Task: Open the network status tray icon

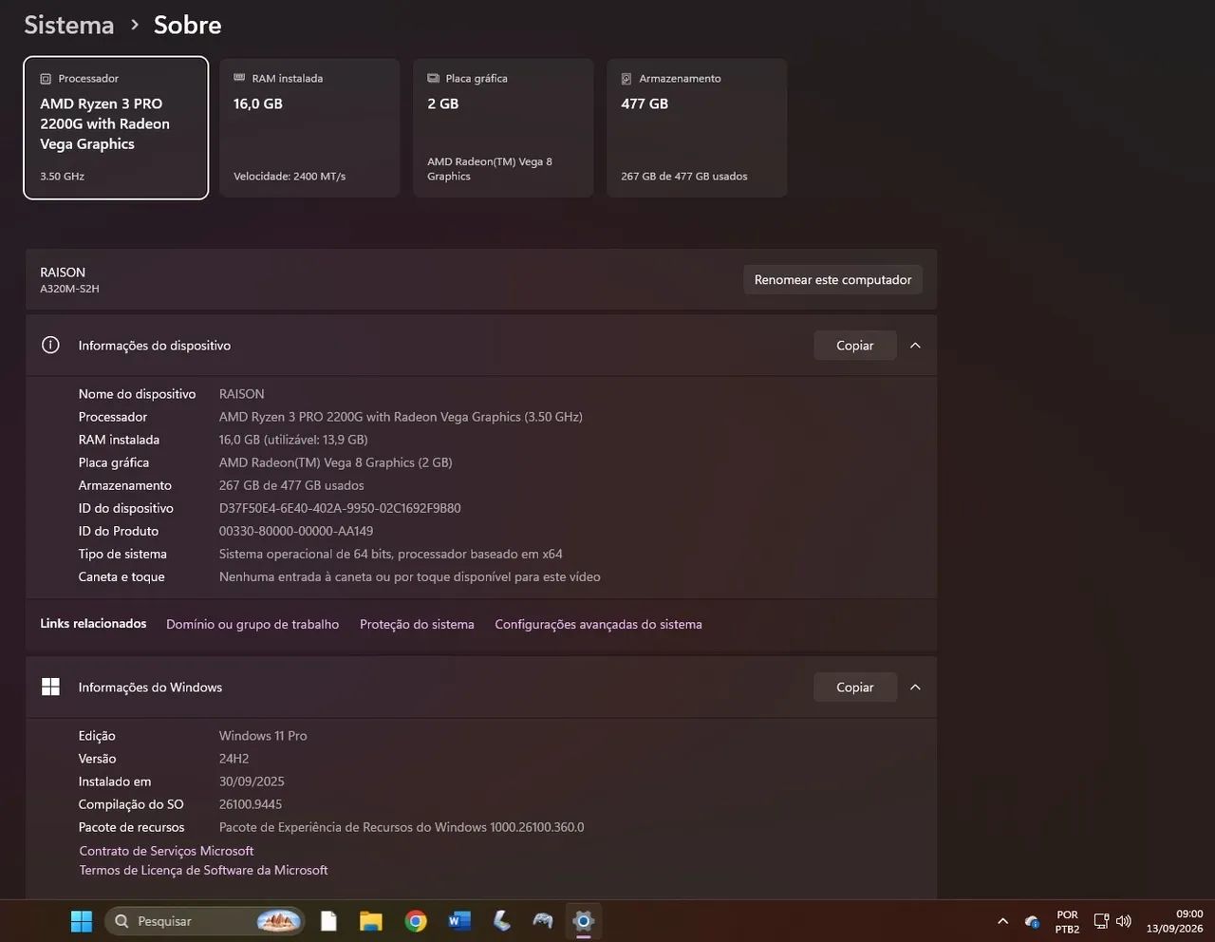Action: [1101, 921]
